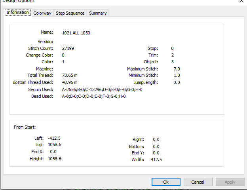Screen dimensions: 247x190
Task: Click the Top value 1058.6
Action: (x=55, y=144)
